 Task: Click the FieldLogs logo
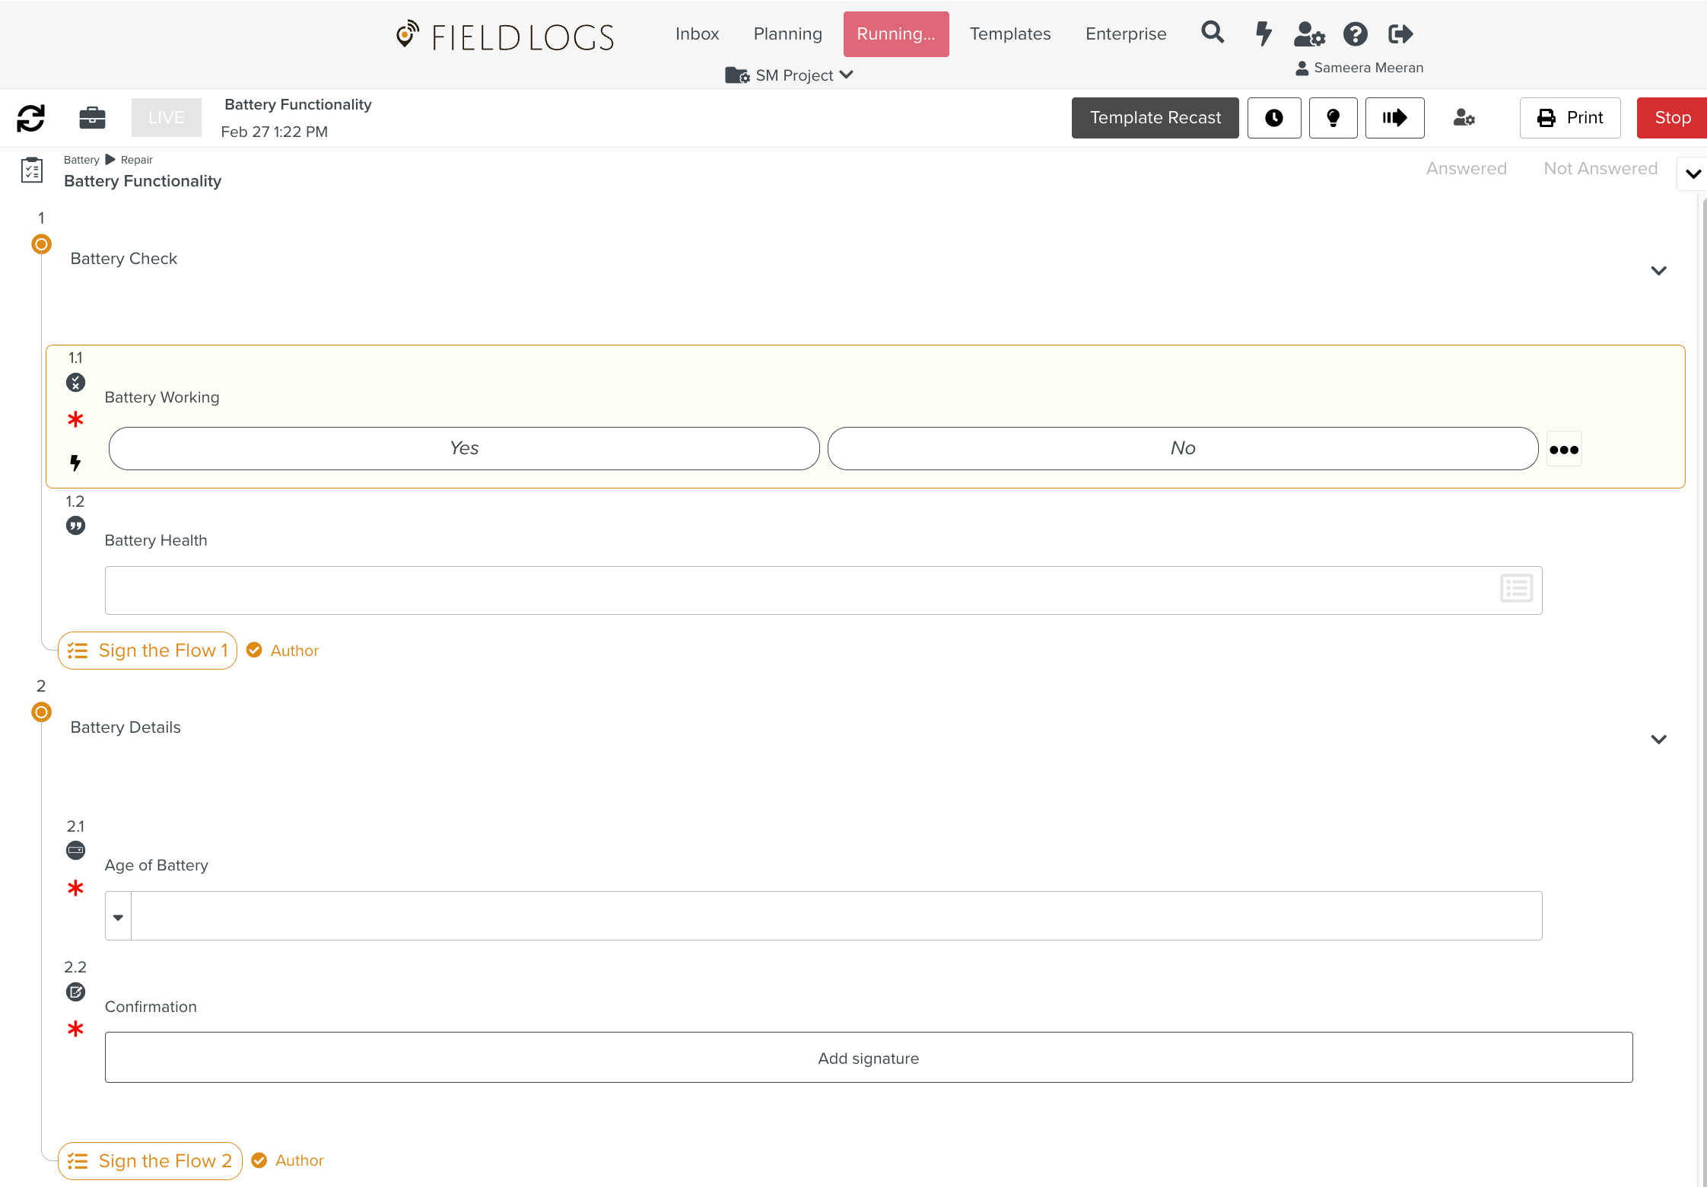pos(505,36)
